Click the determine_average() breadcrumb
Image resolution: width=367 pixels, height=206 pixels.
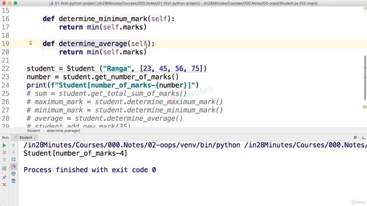click(x=63, y=131)
